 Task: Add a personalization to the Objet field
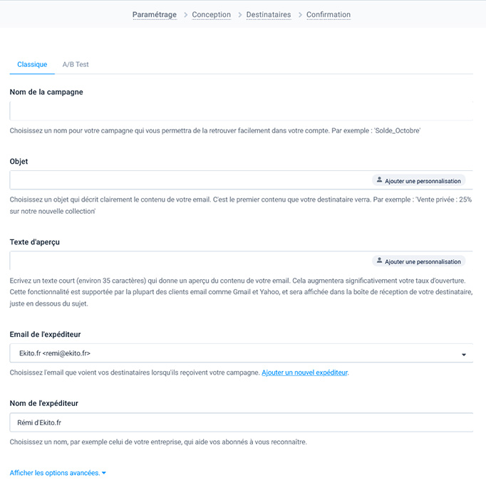[x=418, y=181]
